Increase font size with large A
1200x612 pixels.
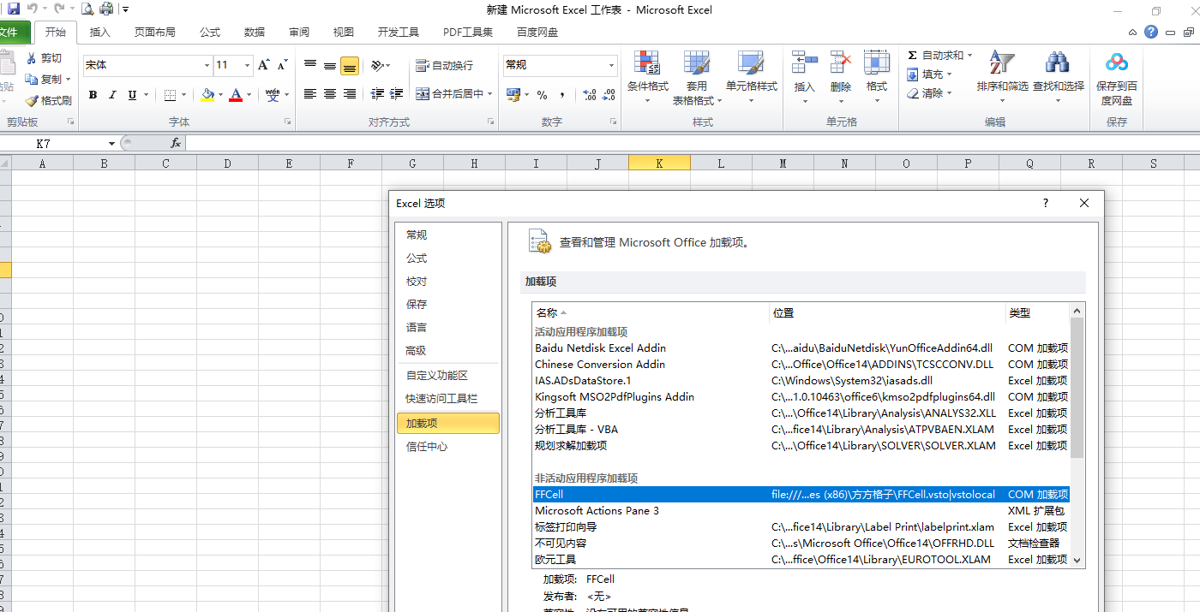click(x=264, y=65)
